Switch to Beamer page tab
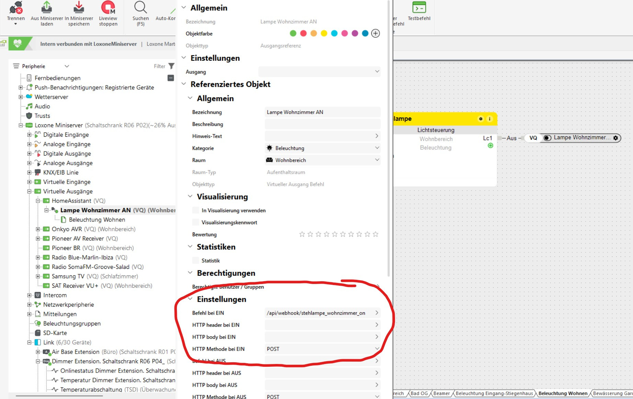633x399 pixels. [441, 394]
